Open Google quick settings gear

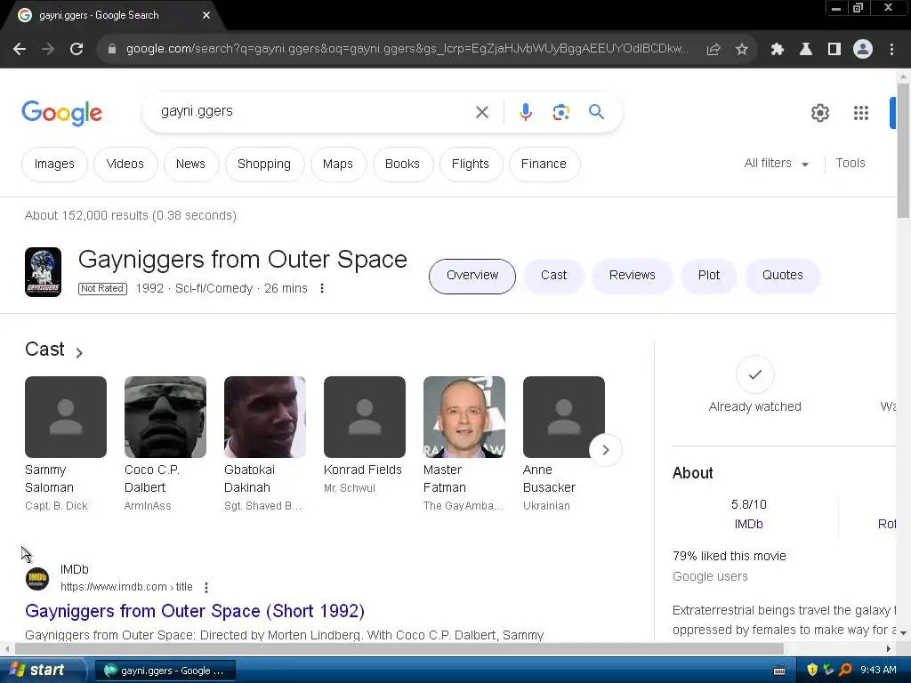point(820,113)
